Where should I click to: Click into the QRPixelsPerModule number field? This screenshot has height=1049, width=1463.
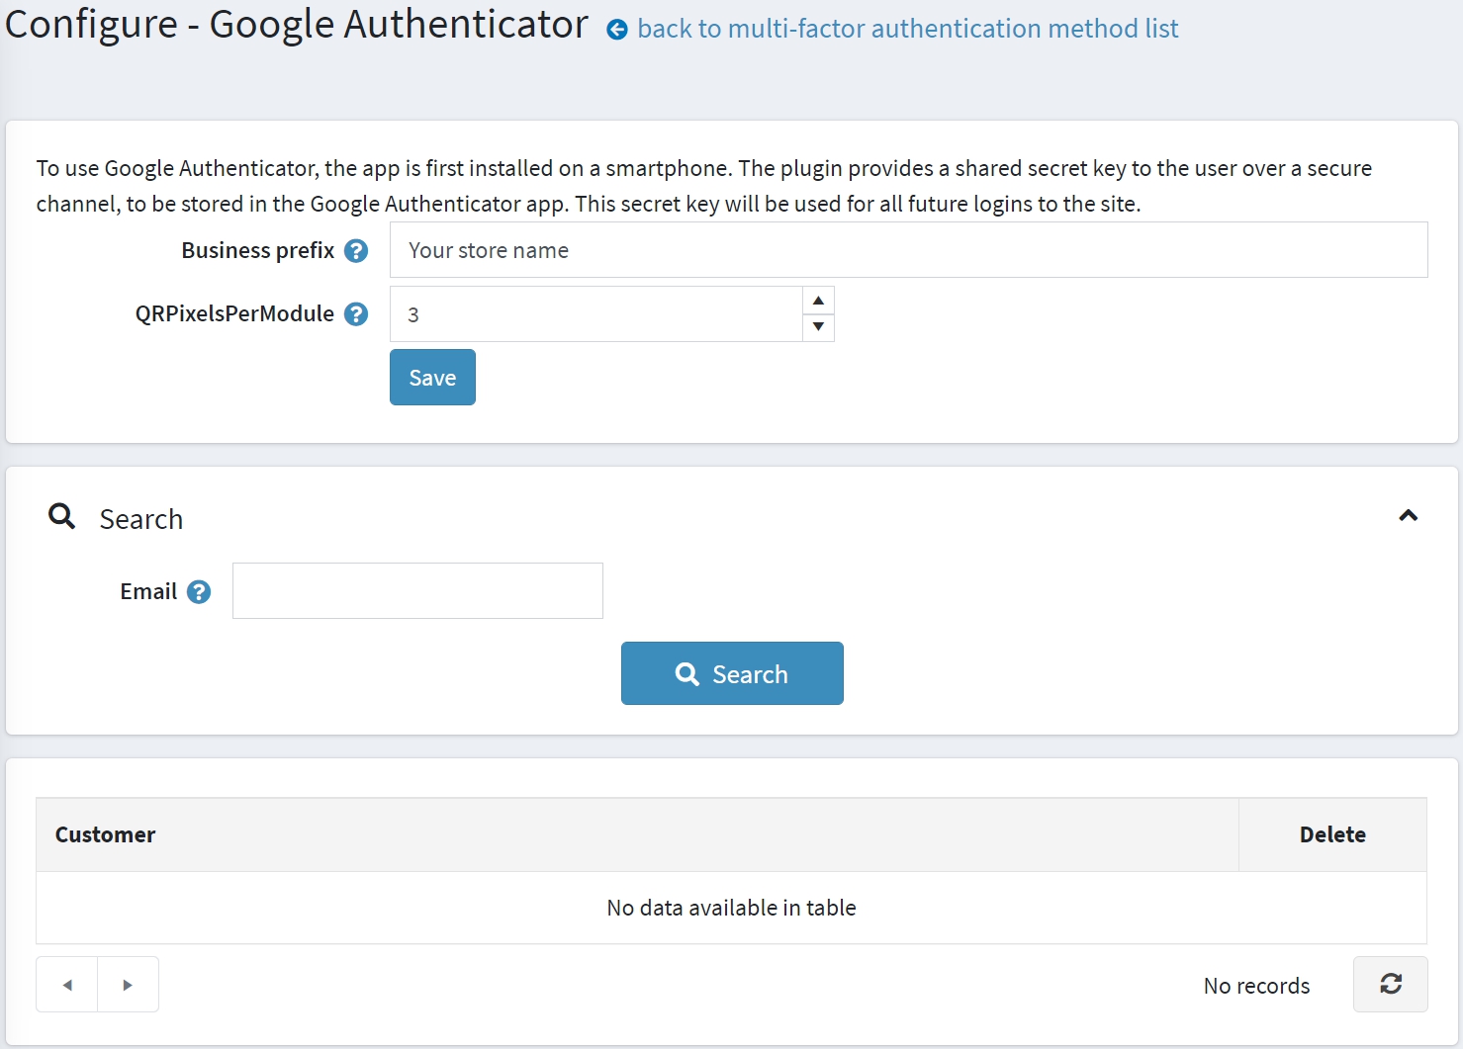click(595, 314)
